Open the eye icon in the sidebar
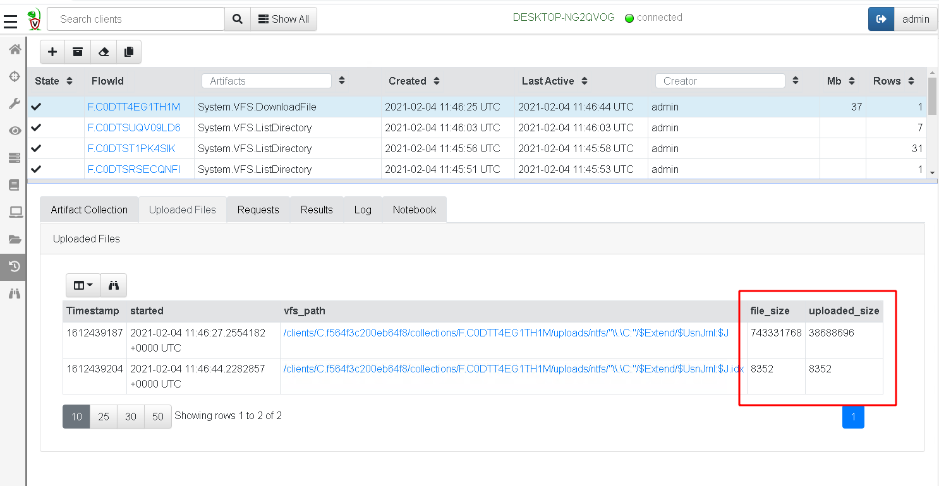The width and height of the screenshot is (939, 486). (x=15, y=131)
